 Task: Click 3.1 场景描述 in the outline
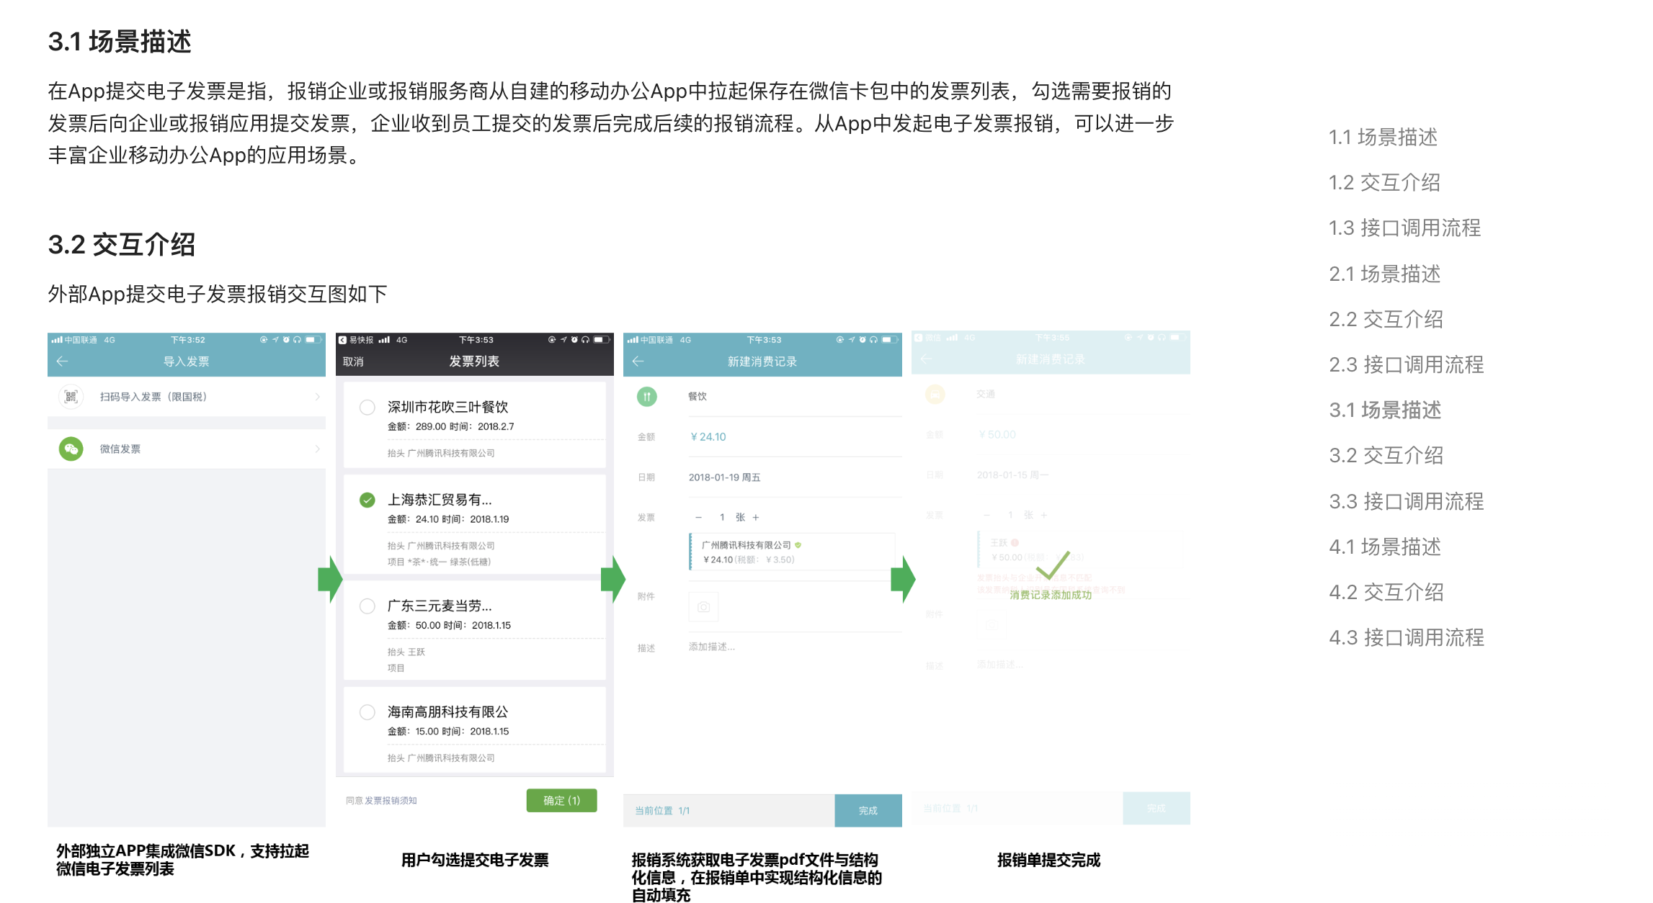tap(1385, 410)
